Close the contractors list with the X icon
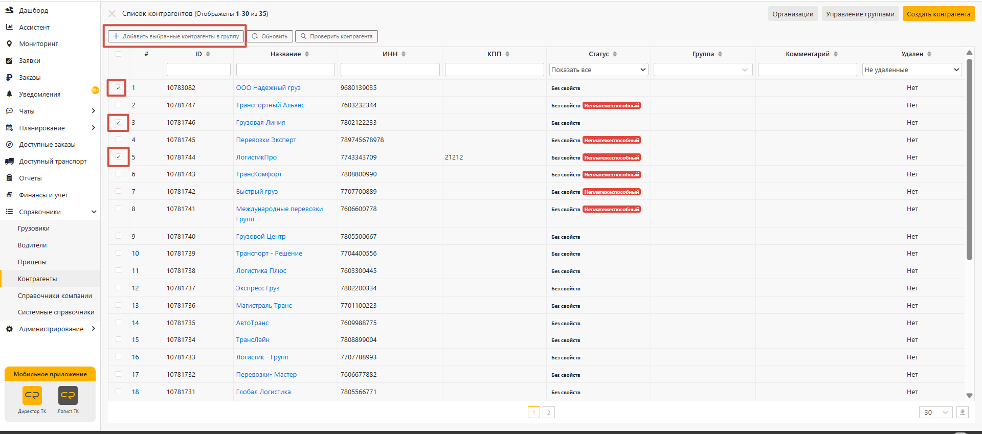Image resolution: width=982 pixels, height=434 pixels. click(x=112, y=14)
